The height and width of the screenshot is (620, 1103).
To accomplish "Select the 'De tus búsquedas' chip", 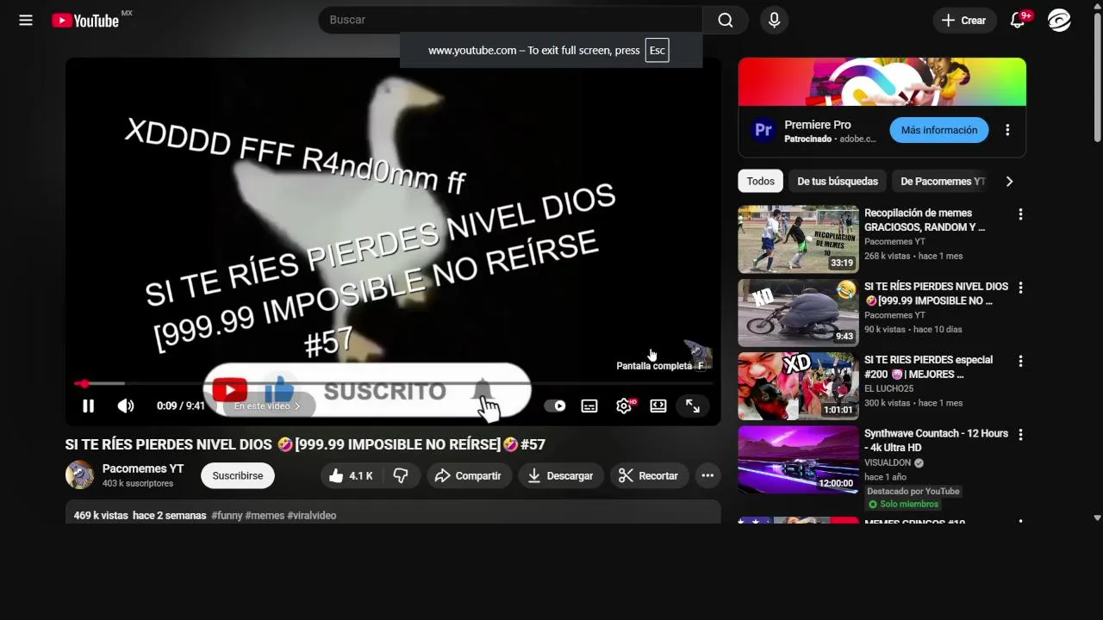I will tap(838, 181).
